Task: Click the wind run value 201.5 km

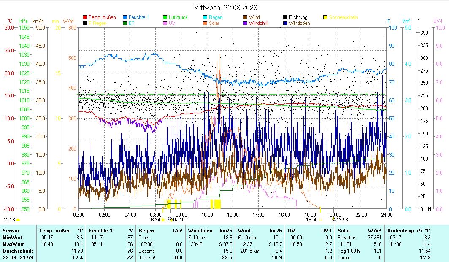Action: click(x=250, y=251)
